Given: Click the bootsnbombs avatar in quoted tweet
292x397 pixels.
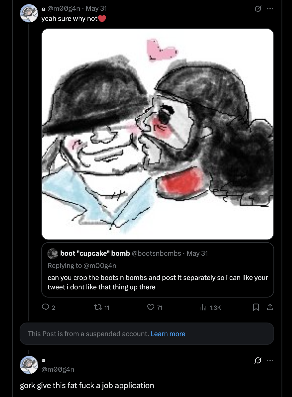Looking at the screenshot, I should [x=52, y=253].
